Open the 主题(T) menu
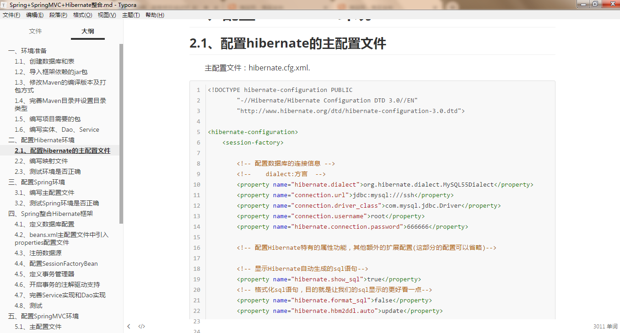620x333 pixels. pos(131,15)
